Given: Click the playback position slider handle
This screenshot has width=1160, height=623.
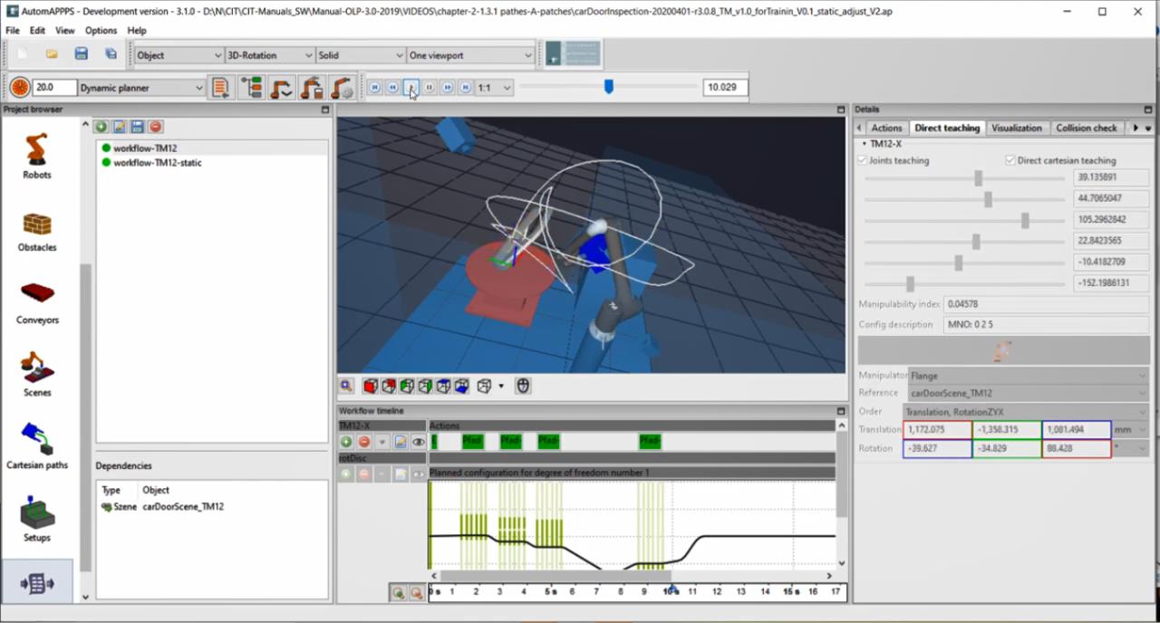Looking at the screenshot, I should click(x=609, y=87).
